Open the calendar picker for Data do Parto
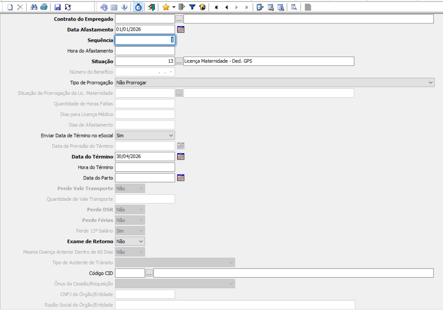The width and height of the screenshot is (443, 310). (x=181, y=178)
